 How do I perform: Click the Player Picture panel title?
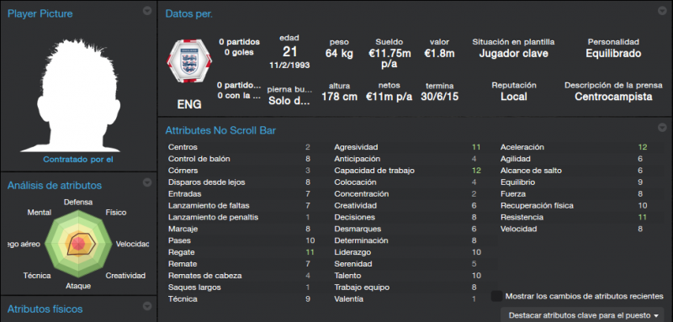(40, 13)
